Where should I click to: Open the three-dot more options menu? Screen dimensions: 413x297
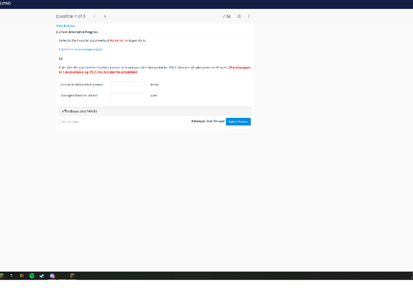tap(248, 16)
